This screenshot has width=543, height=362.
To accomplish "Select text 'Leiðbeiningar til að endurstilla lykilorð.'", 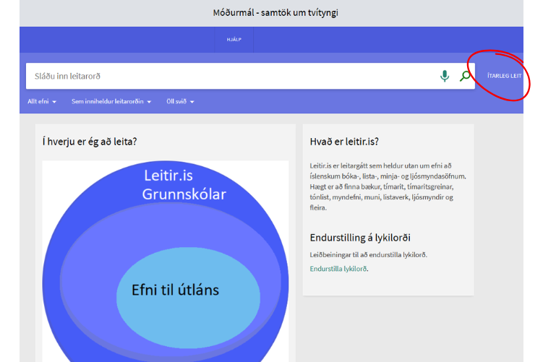I will coord(369,255).
